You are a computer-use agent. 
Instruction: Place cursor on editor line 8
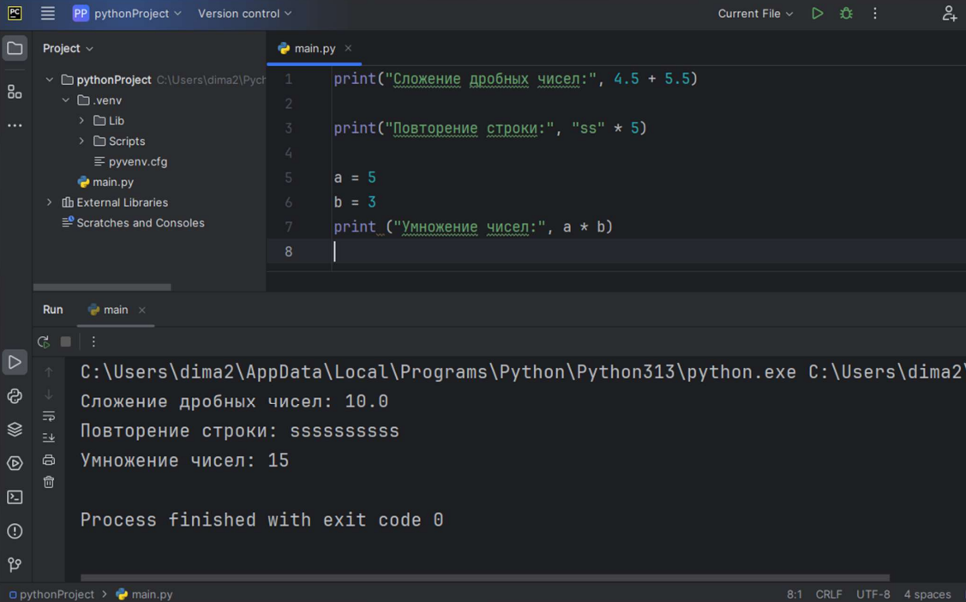(x=616, y=251)
